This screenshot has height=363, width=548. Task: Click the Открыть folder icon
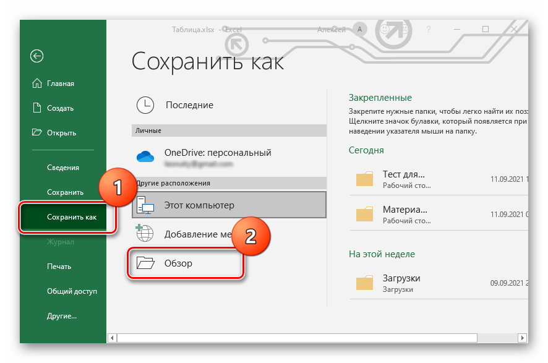click(37, 132)
